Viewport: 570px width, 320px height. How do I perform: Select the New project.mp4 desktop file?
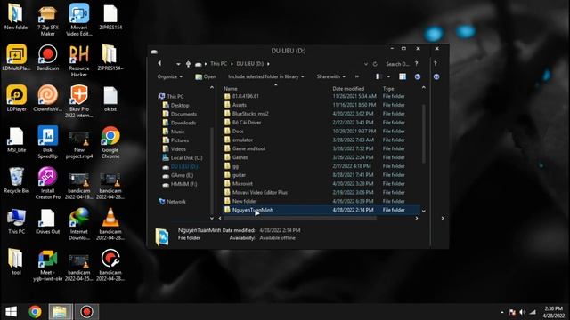coord(79,145)
